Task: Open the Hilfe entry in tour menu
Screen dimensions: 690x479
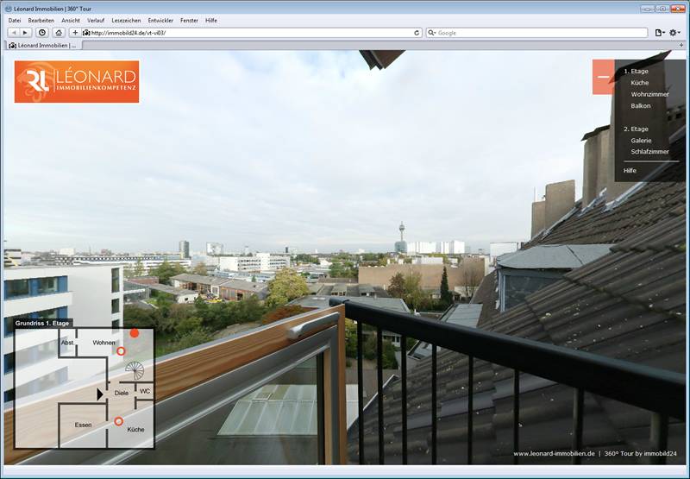Action: click(x=630, y=171)
